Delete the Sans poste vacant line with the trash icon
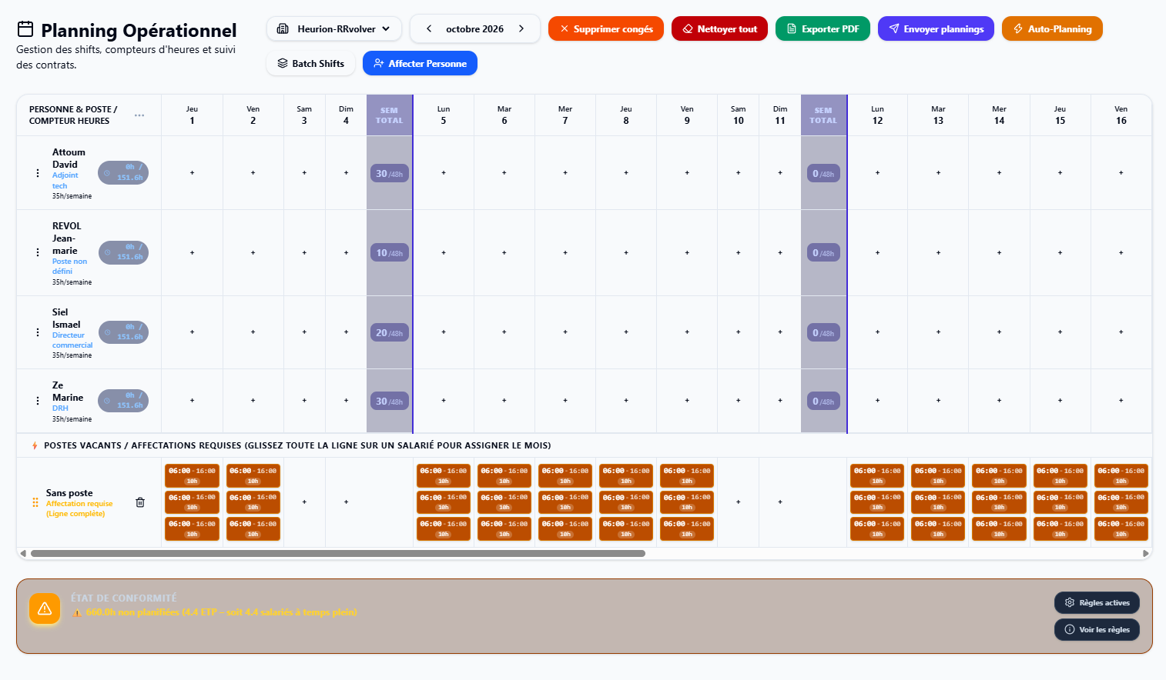This screenshot has height=680, width=1166. (x=140, y=502)
